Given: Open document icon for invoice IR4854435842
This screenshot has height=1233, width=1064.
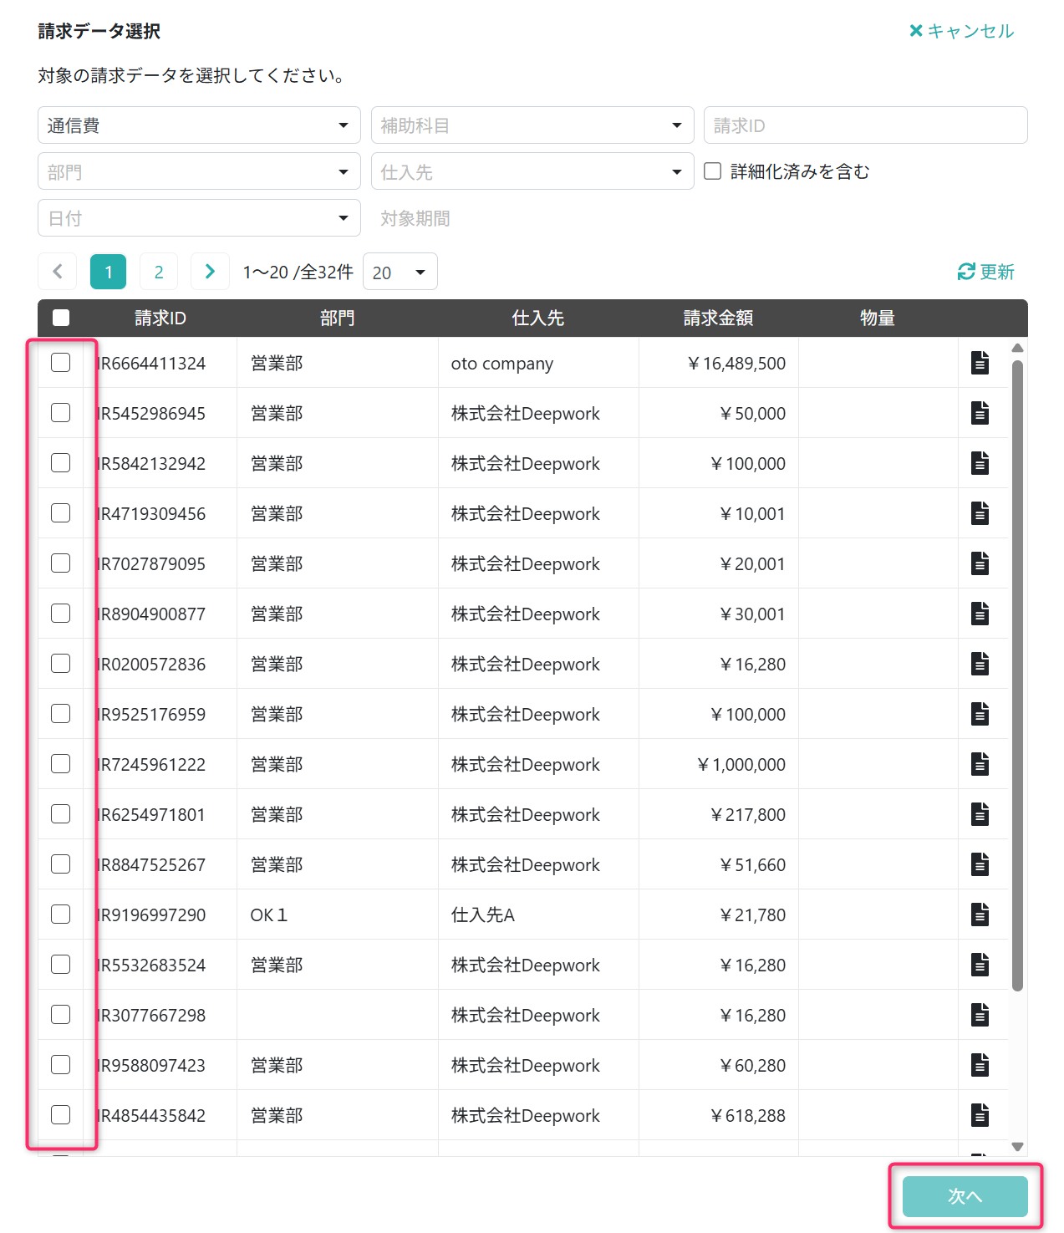Looking at the screenshot, I should (980, 1115).
